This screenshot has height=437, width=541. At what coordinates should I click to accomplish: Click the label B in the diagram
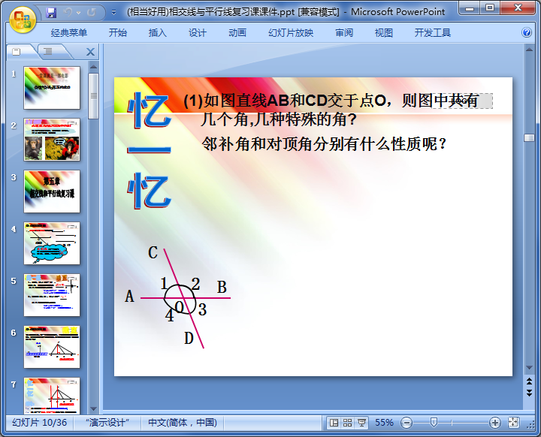point(222,287)
